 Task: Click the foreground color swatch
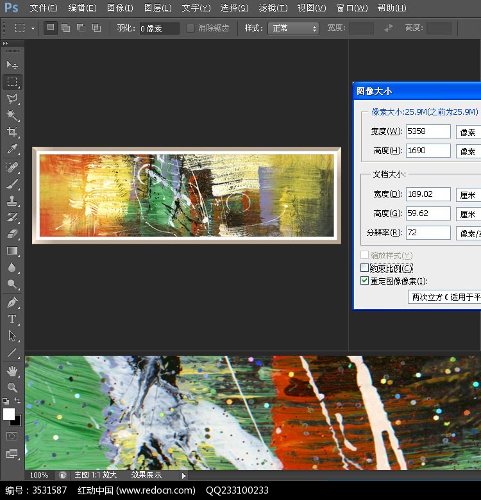[9, 414]
